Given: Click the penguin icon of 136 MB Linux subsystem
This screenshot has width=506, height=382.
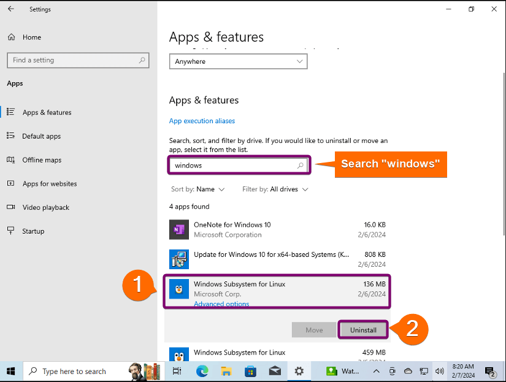Looking at the screenshot, I should 178,289.
